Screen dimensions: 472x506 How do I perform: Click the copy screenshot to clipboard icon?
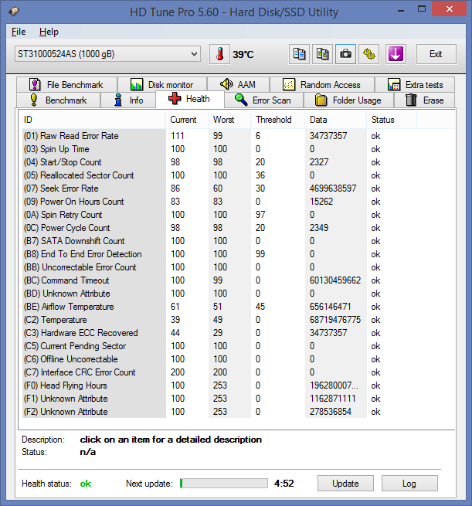pyautogui.click(x=322, y=54)
